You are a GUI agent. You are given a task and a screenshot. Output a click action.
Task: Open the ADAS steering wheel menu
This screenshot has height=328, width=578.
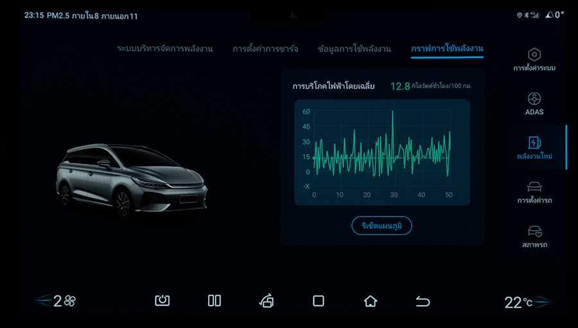click(x=534, y=99)
